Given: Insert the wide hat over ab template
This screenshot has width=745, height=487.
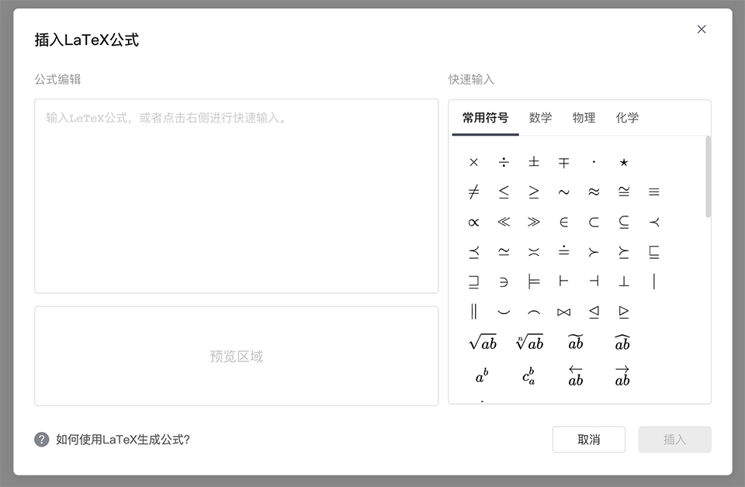Looking at the screenshot, I should [622, 342].
